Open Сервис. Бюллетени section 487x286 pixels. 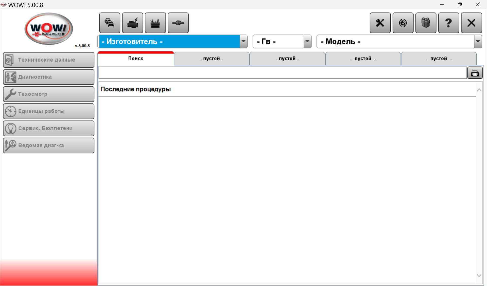49,128
